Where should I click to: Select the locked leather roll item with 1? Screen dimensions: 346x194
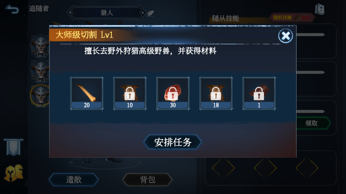[259, 93]
